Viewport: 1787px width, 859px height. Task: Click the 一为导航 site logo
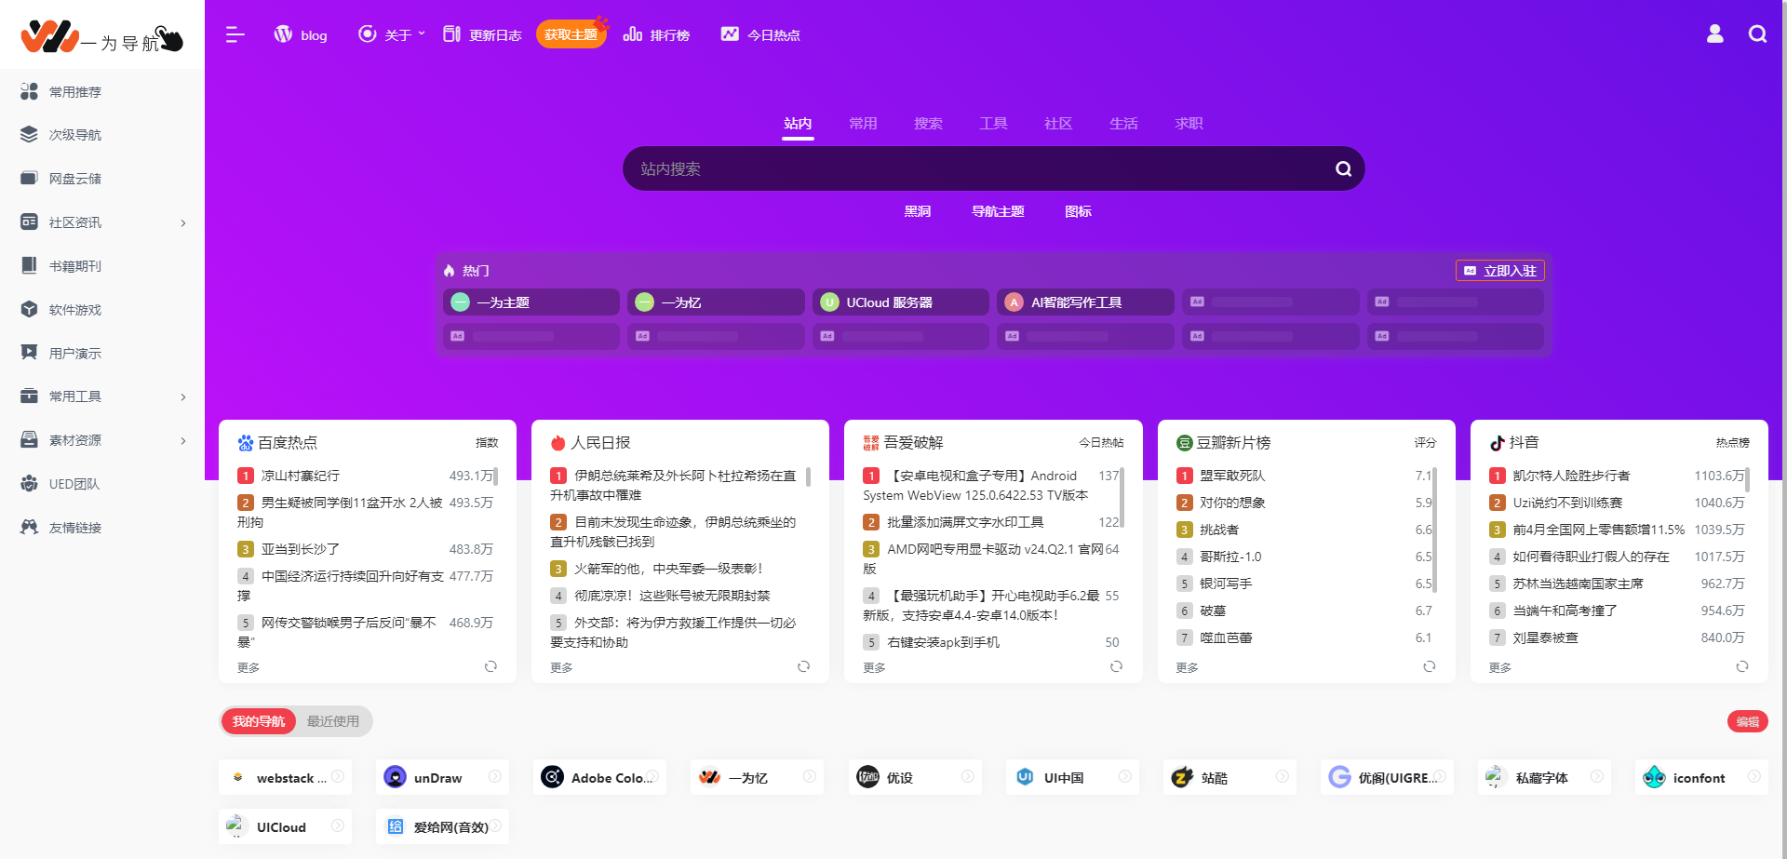click(x=102, y=37)
